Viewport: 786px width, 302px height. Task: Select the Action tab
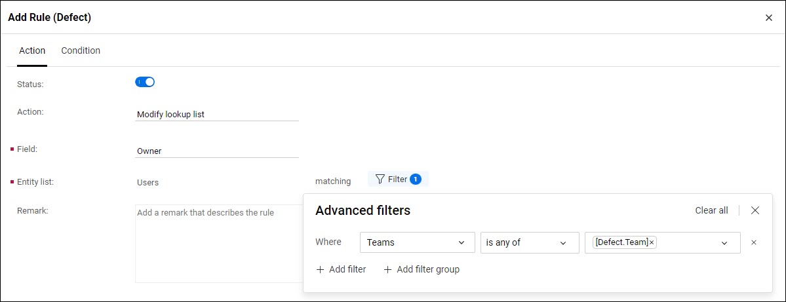[x=32, y=50]
